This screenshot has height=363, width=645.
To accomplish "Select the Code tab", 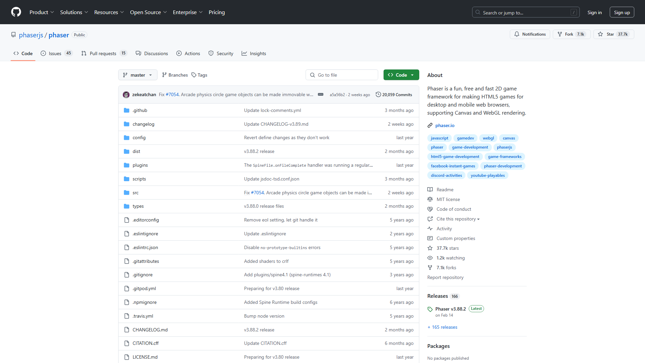I will tap(23, 53).
